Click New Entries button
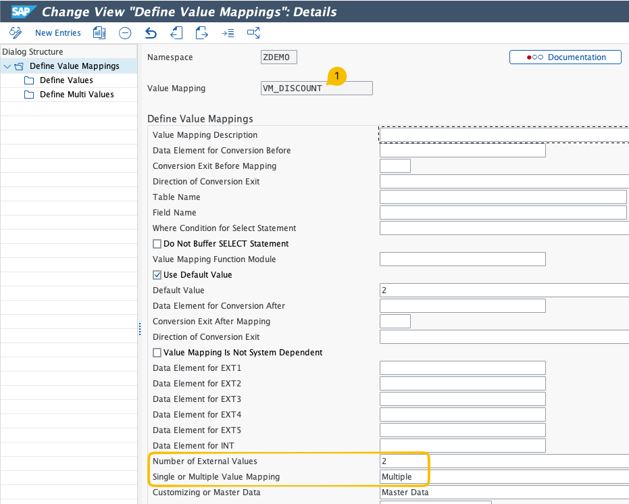629x504 pixels. 58,33
